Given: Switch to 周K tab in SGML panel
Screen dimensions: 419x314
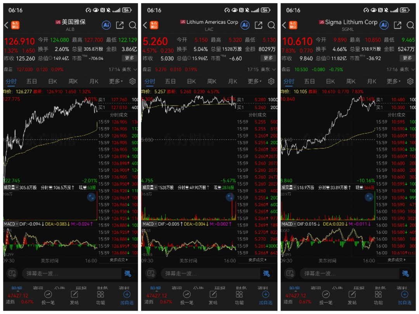Looking at the screenshot, I should [351, 81].
